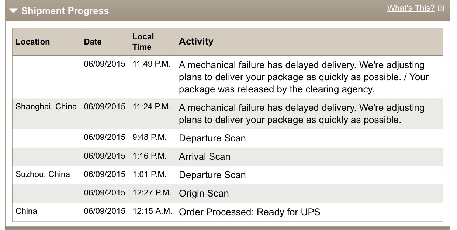This screenshot has width=457, height=230.
Task: Collapse the Shipment Progress section triangle
Action: click(13, 11)
